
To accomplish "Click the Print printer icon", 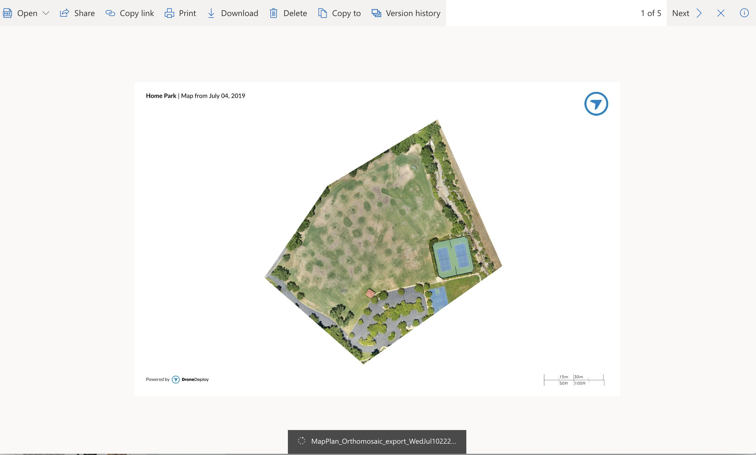I will coord(169,13).
